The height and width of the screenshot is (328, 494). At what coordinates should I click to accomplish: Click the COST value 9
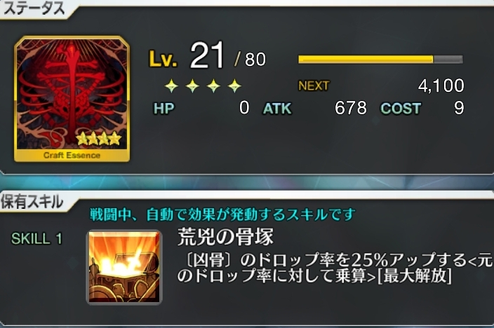click(x=459, y=108)
